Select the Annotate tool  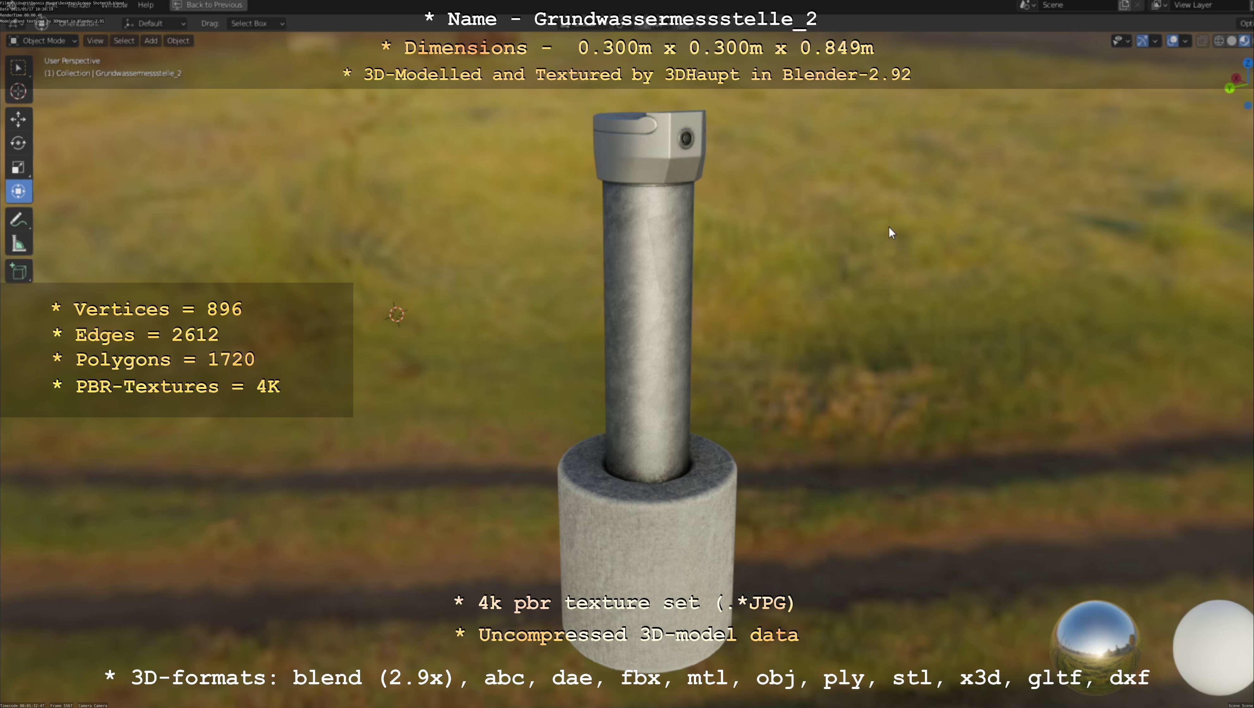coord(18,220)
